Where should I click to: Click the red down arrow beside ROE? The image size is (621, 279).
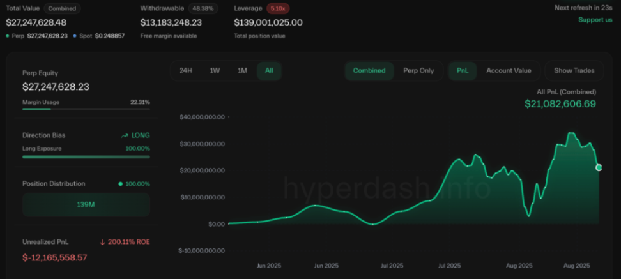102,242
